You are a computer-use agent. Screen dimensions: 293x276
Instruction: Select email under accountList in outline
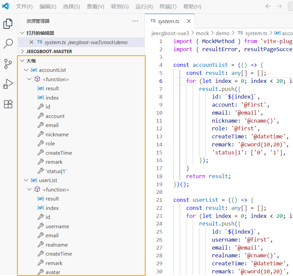(x=82, y=125)
